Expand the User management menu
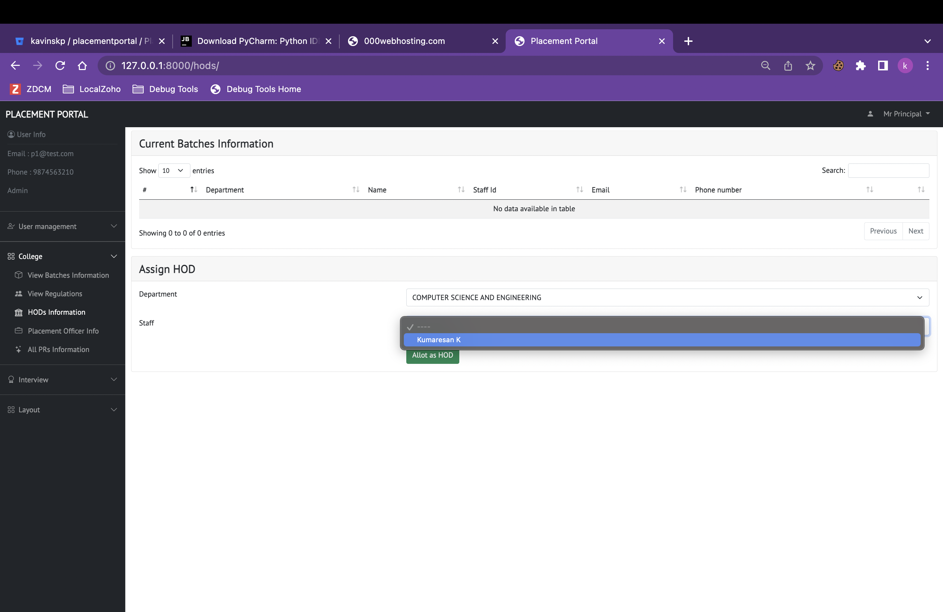This screenshot has height=612, width=943. pyautogui.click(x=63, y=227)
